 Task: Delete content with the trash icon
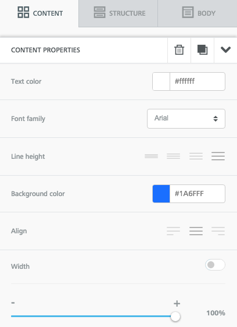click(x=179, y=50)
